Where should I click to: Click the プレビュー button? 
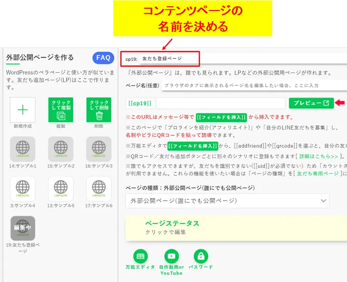tap(311, 103)
